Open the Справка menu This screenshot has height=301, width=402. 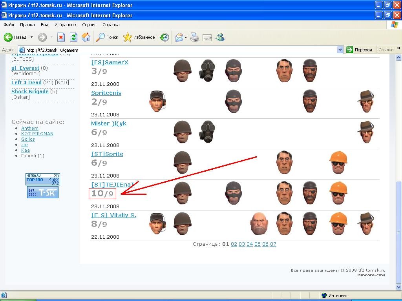coord(111,25)
